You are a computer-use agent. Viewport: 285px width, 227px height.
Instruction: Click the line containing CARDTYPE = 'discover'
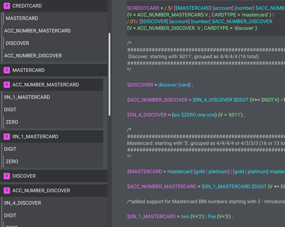(192, 28)
